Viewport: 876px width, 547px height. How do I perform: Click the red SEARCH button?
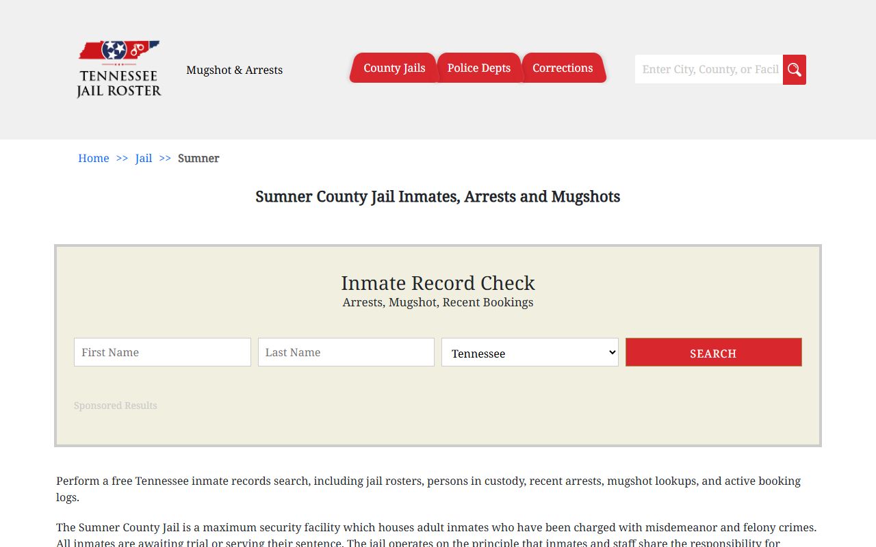point(713,352)
